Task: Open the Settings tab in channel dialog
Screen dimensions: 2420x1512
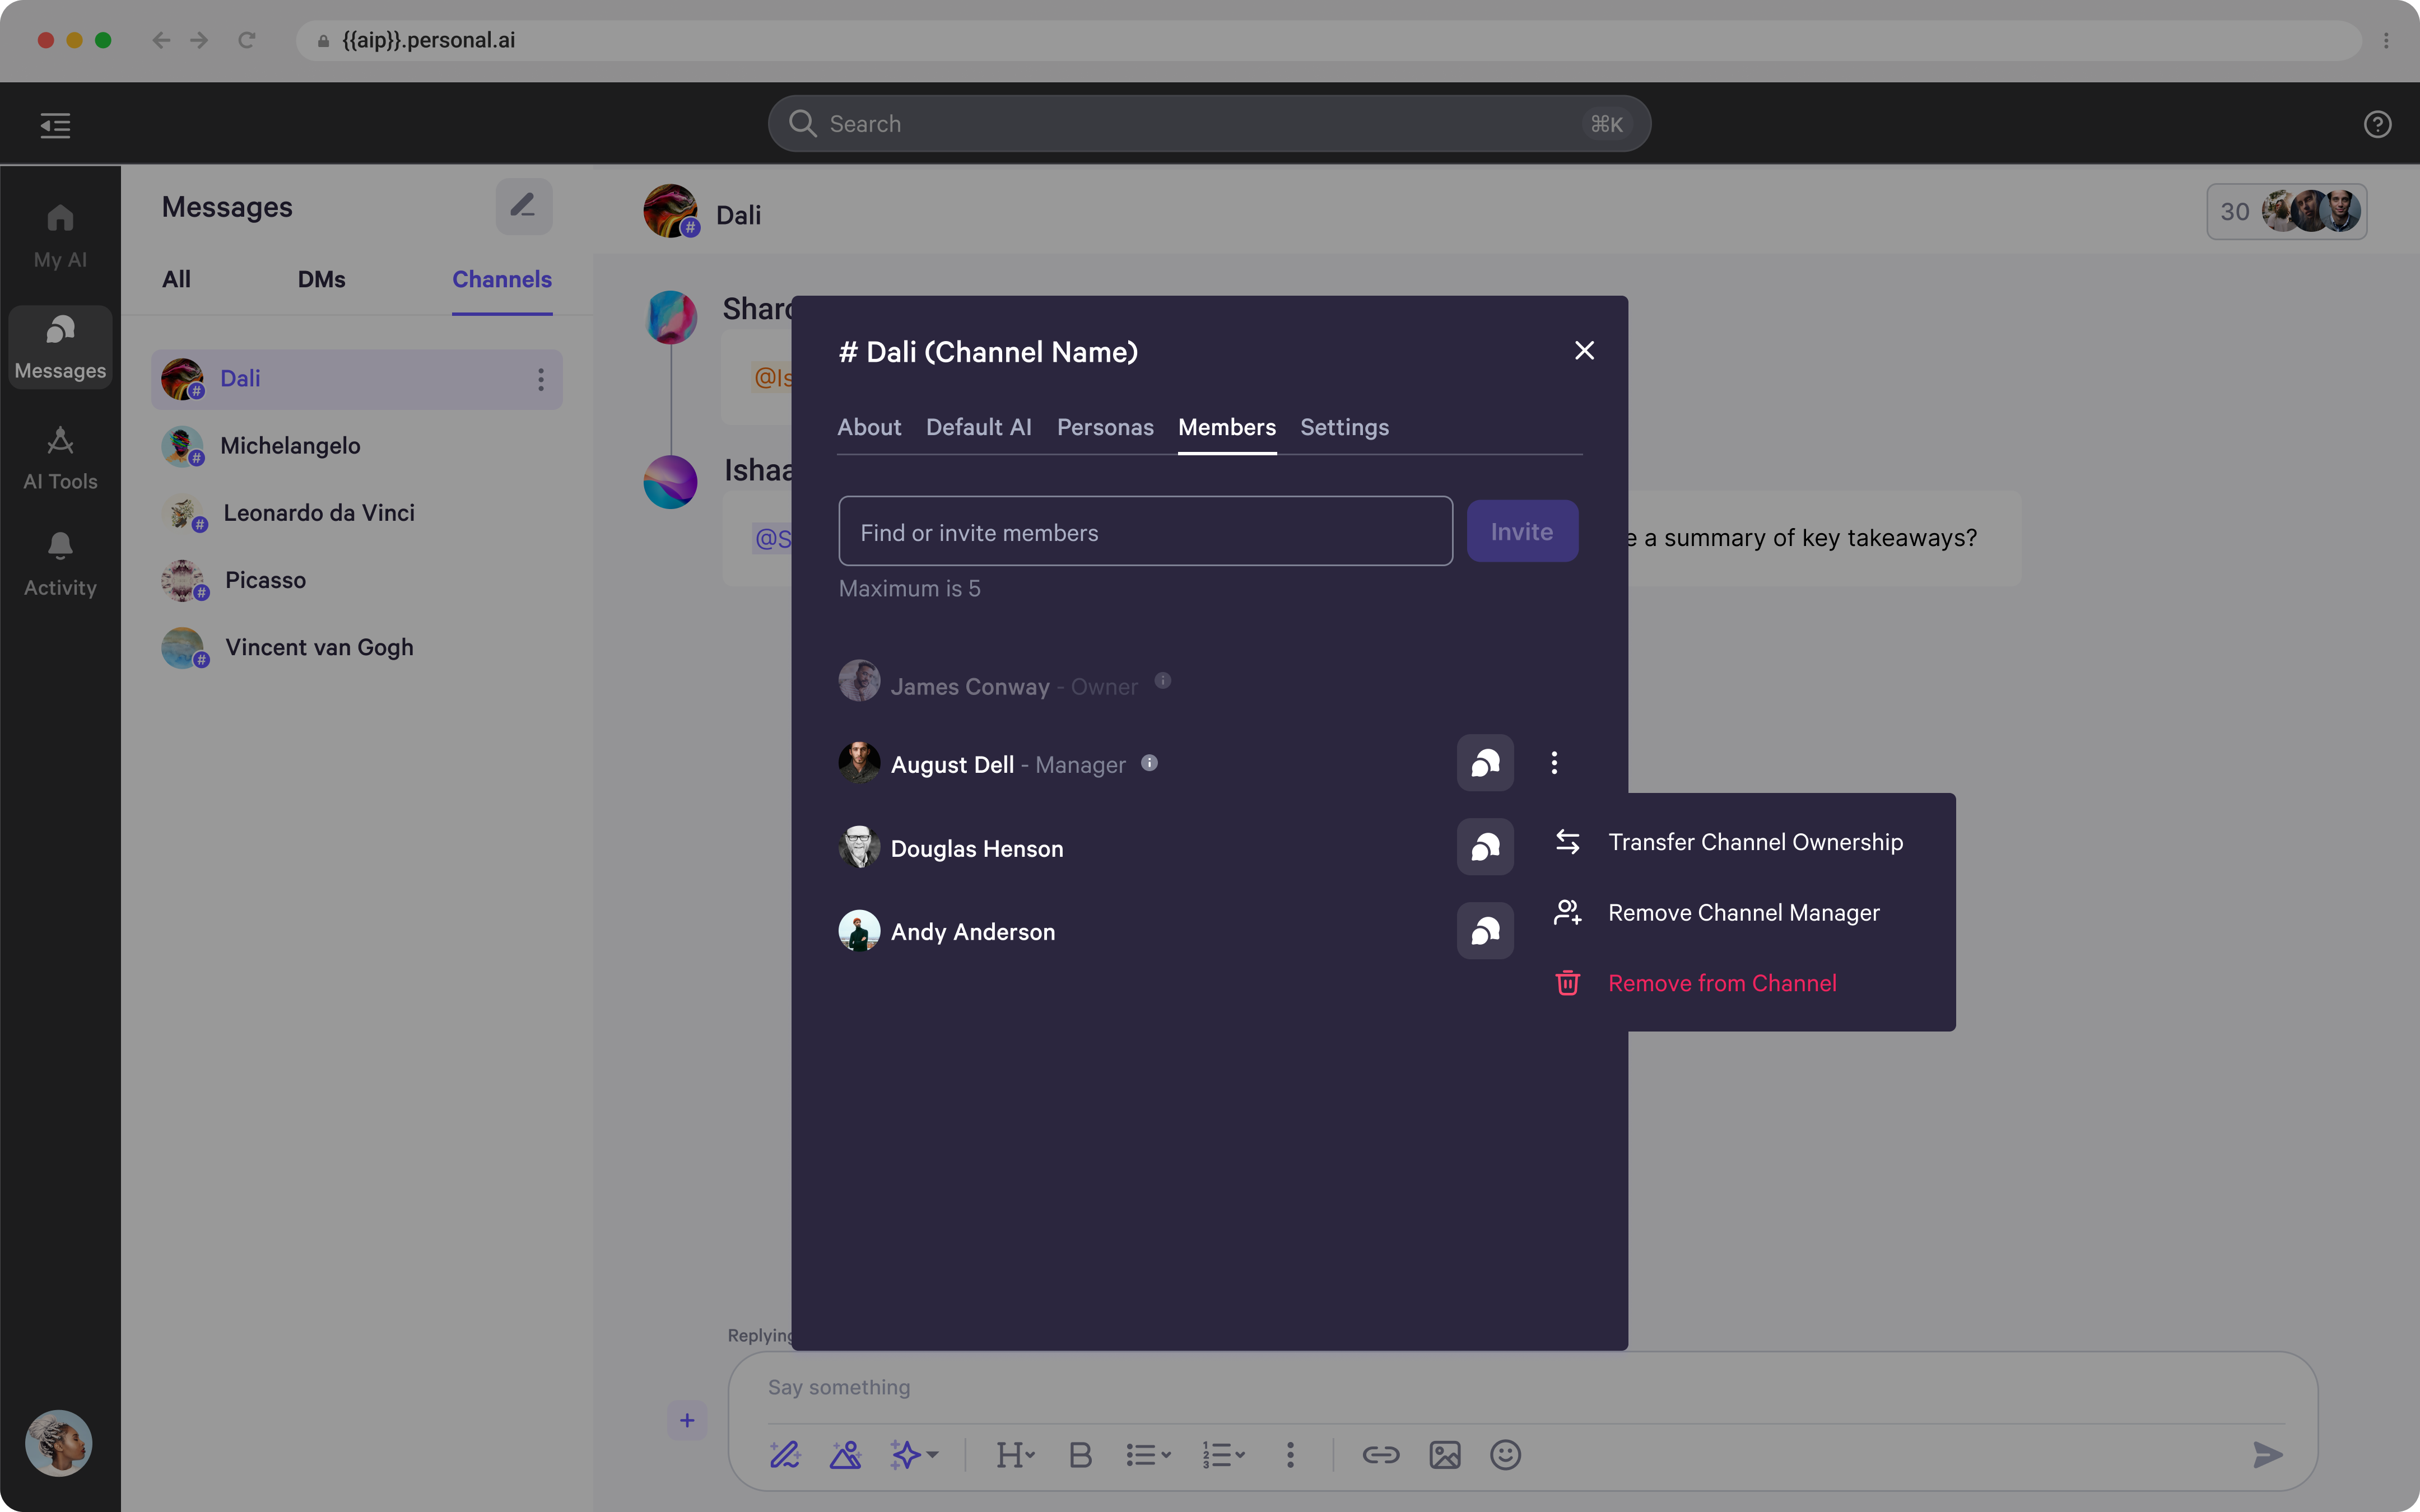Action: pos(1344,427)
